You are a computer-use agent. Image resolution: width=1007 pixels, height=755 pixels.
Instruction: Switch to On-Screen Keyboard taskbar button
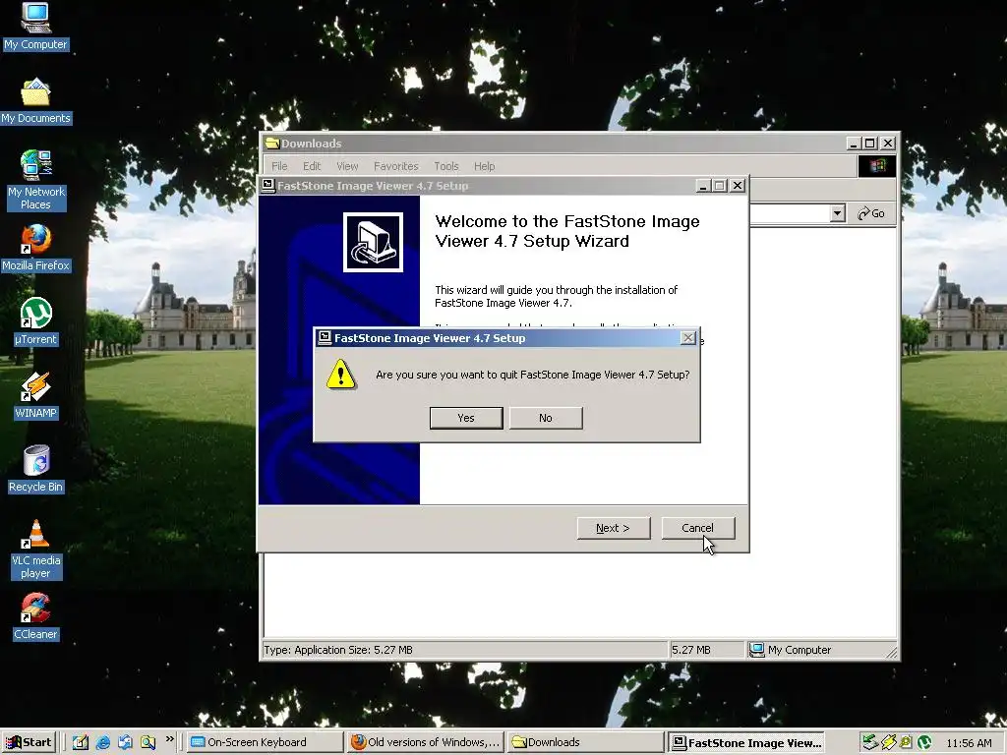point(265,743)
